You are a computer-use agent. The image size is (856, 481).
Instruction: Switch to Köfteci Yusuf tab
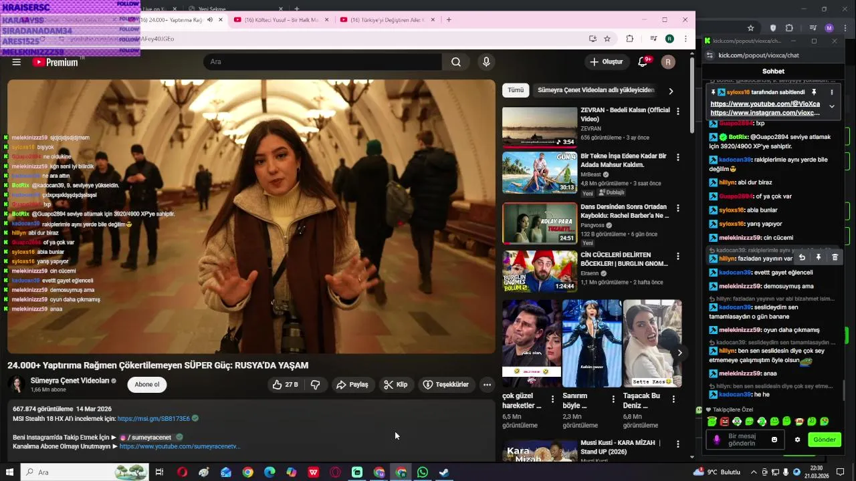click(281, 20)
